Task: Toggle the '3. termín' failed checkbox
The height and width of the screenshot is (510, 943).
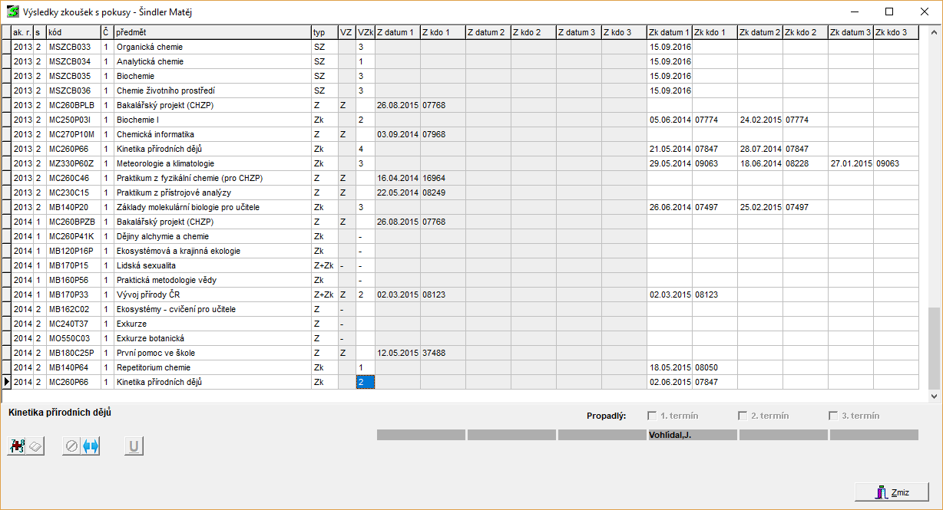Action: point(833,416)
